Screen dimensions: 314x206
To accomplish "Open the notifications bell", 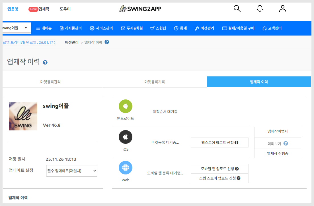I will pyautogui.click(x=260, y=9).
